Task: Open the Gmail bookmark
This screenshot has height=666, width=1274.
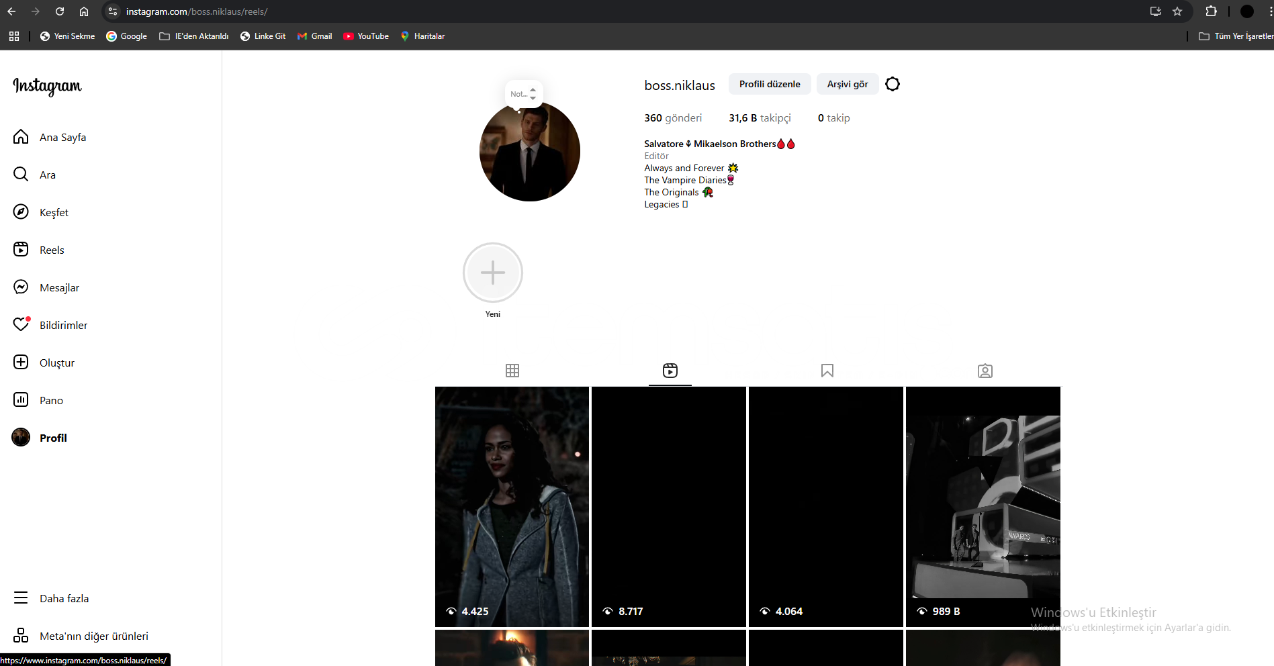Action: (314, 36)
